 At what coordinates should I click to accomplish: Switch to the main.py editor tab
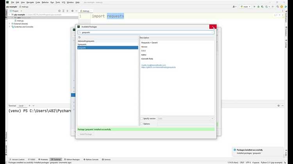pos(86,11)
